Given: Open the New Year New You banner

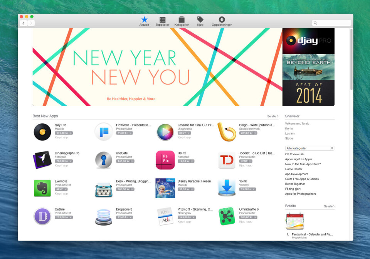Looking at the screenshot, I should 157,67.
